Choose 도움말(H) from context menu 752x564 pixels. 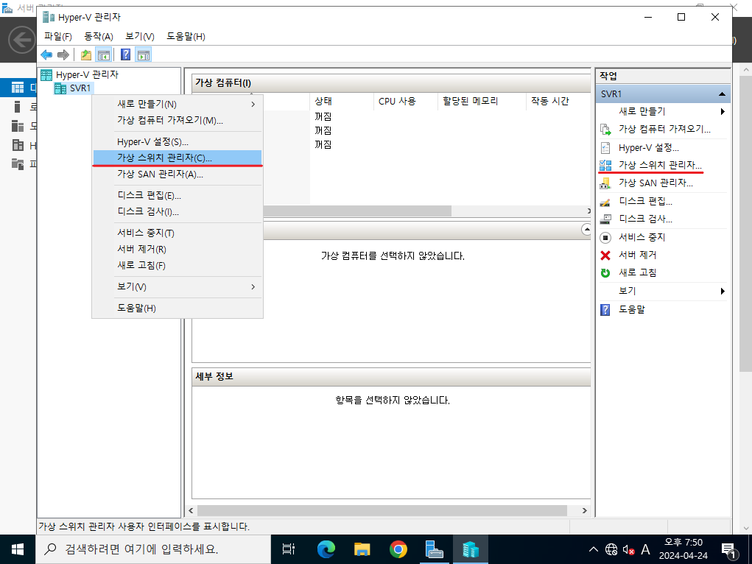[x=178, y=309]
